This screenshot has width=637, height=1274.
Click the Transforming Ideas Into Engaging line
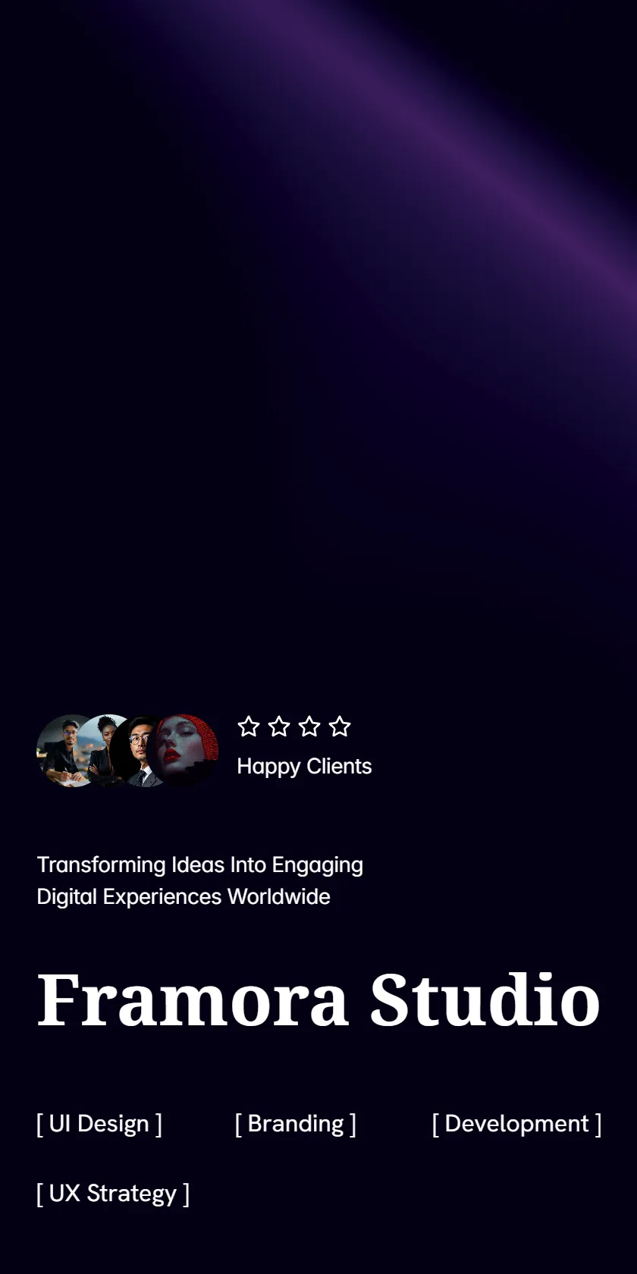coord(200,865)
